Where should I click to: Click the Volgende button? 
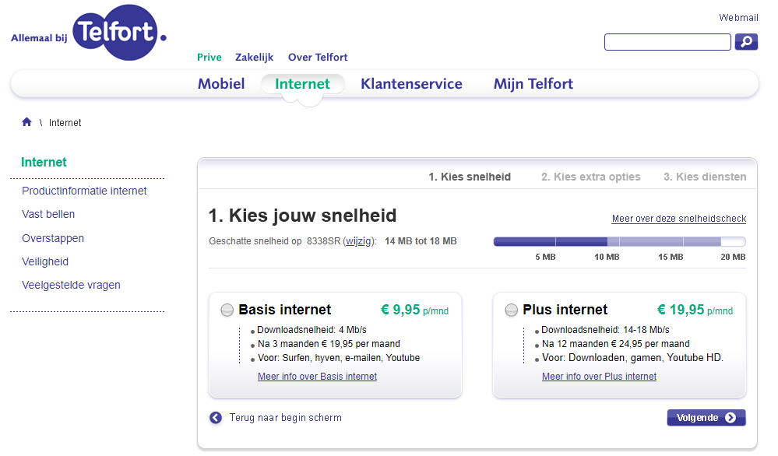click(706, 417)
